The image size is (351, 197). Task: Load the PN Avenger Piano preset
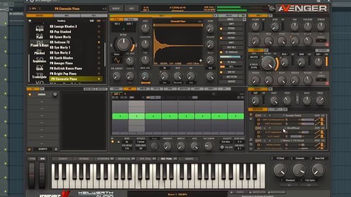click(x=61, y=63)
